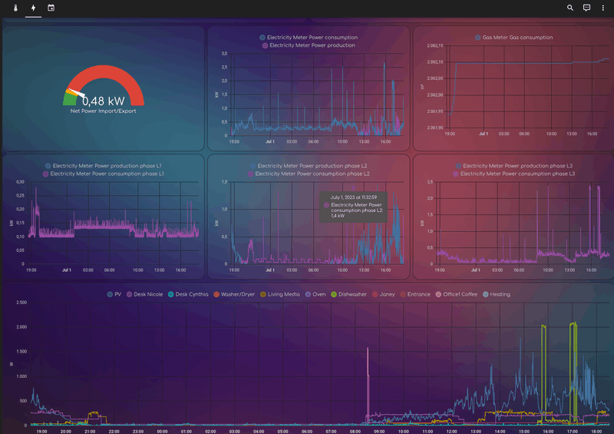Click the Net Power Import/Export gauge
The height and width of the screenshot is (434, 614).
(x=104, y=89)
